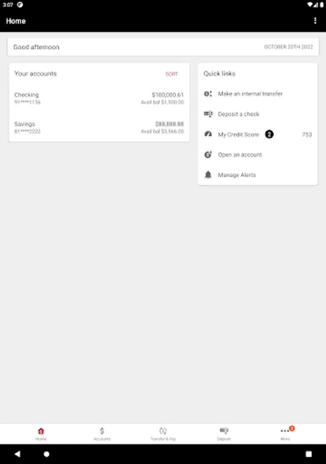Viewport: 326px width, 464px height.
Task: Open the Savings account details
Action: click(99, 127)
